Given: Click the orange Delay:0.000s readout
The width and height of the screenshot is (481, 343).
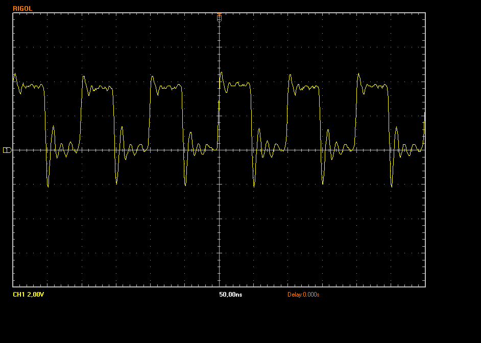Looking at the screenshot, I should point(303,295).
